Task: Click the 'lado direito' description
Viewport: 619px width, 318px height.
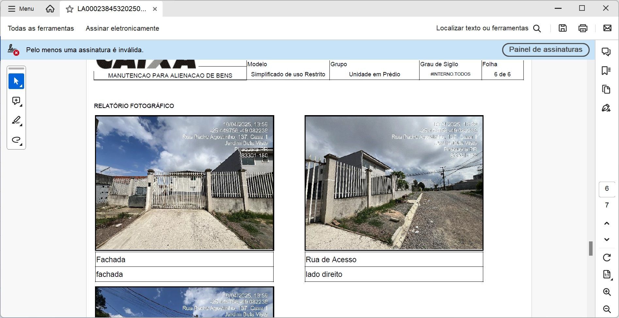Action: [394, 274]
